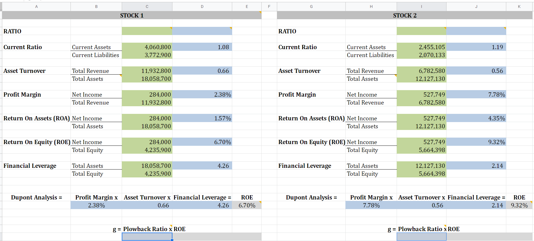
Task: Select 9.32% in the Stock 2 Return On Equity row
Action: pos(476,142)
